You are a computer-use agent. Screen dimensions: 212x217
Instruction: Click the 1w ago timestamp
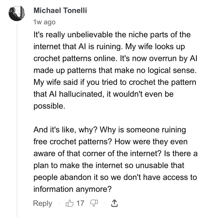(x=44, y=22)
